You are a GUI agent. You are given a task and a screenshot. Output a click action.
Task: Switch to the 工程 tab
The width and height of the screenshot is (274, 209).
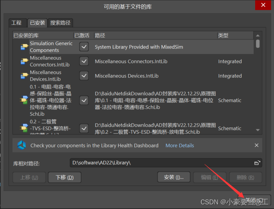(16, 23)
